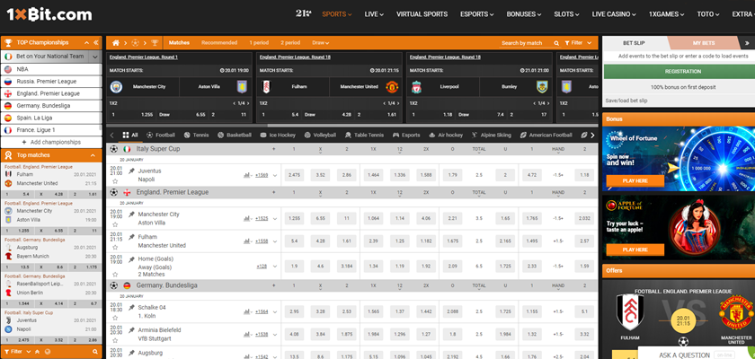
Task: Open the LIVE menu dropdown
Action: (374, 14)
